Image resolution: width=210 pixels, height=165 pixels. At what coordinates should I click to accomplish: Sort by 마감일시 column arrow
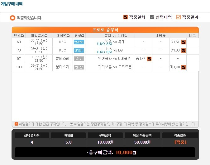click(x=46, y=36)
